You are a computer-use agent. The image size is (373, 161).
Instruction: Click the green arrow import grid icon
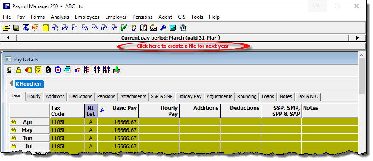click(117, 70)
